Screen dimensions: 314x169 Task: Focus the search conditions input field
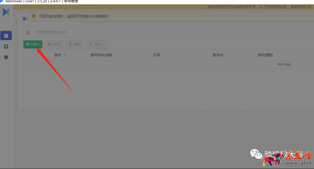coord(116,32)
